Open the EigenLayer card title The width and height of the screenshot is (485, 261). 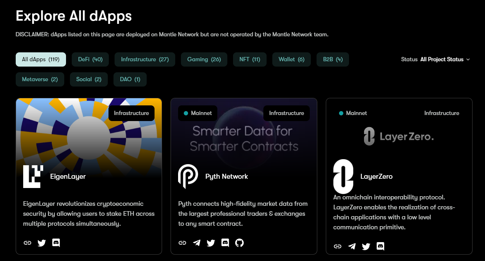point(68,176)
